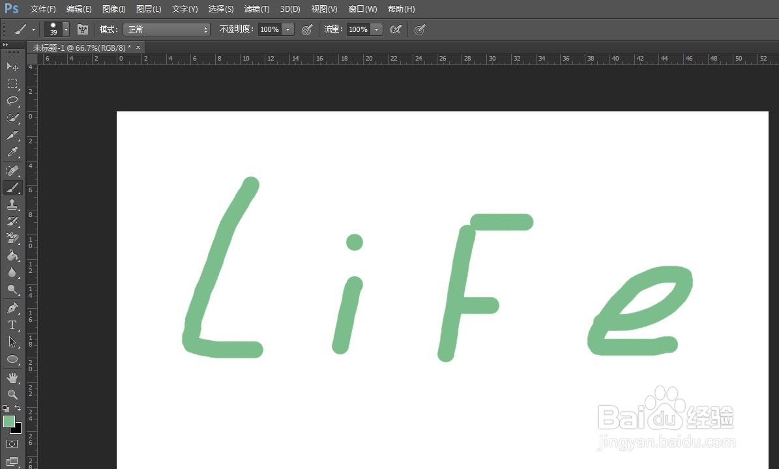Open the tool preset picker arrow
779x469 pixels.
click(33, 30)
